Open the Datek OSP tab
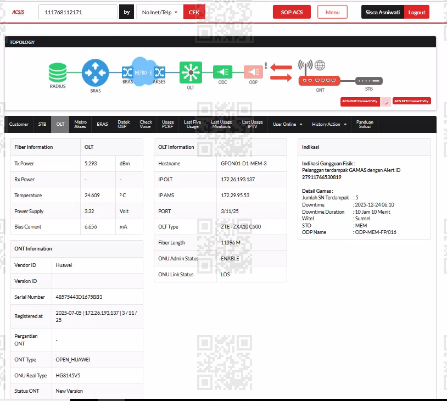 pyautogui.click(x=124, y=124)
